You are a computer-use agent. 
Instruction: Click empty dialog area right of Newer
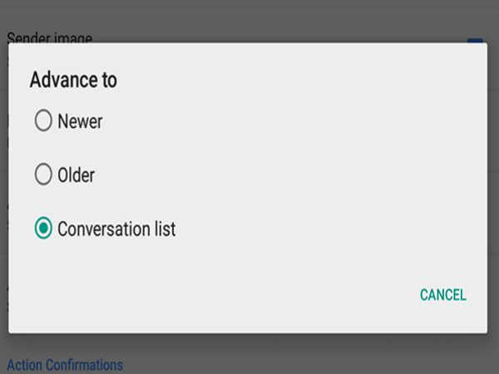point(291,121)
